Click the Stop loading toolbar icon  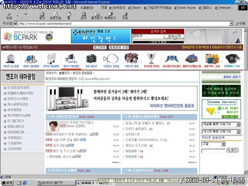[x=42, y=16]
